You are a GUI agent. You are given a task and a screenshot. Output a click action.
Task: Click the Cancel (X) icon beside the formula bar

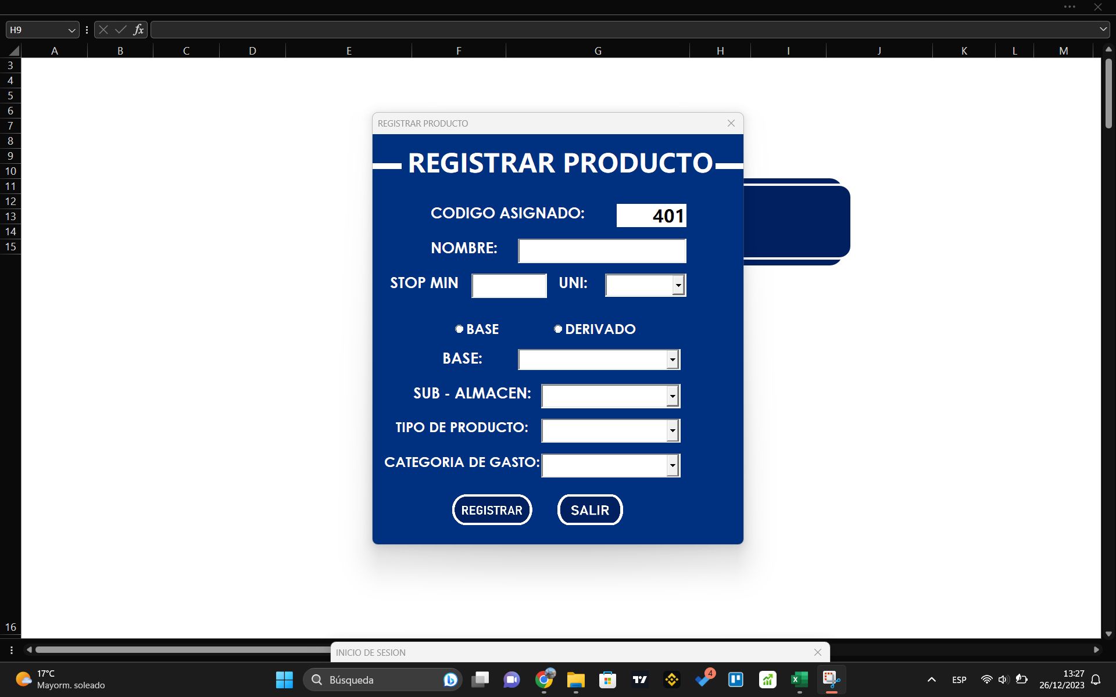[x=103, y=29]
